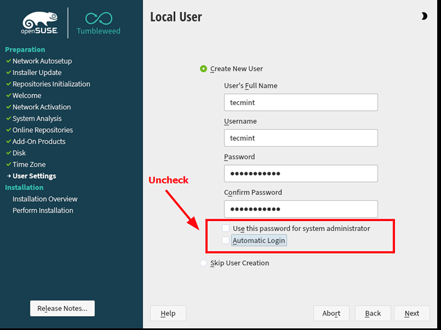Image resolution: width=441 pixels, height=330 pixels.
Task: Click Installation Overview step
Action: coord(45,199)
